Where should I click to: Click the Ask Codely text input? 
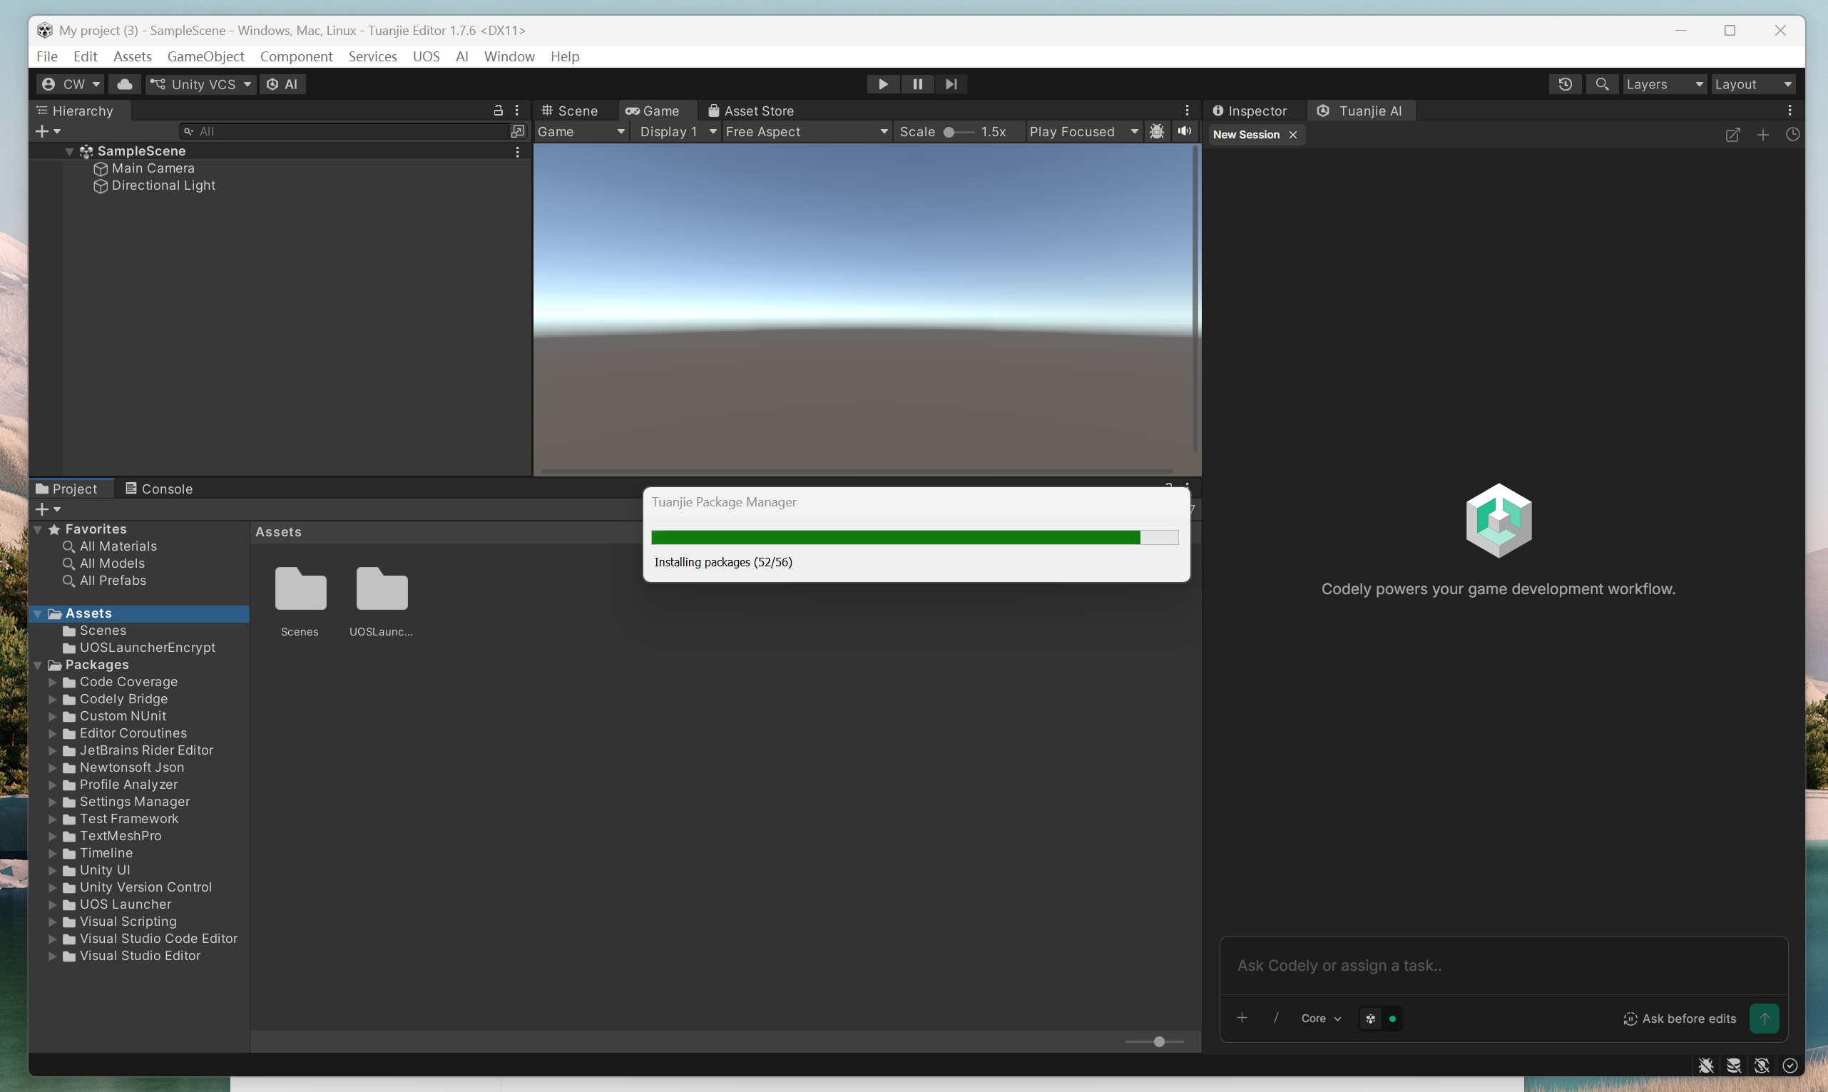coord(1503,965)
